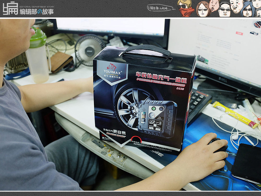Click the red tag on the right monitor's webpage
261x196 pixels.
point(239,33)
